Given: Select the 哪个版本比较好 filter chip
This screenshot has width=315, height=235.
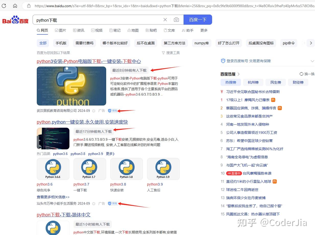Looking at the screenshot, I should [x=115, y=43].
